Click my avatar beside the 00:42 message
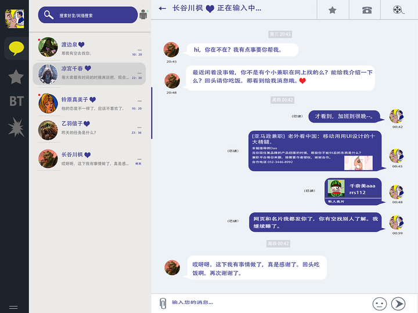 [397, 116]
